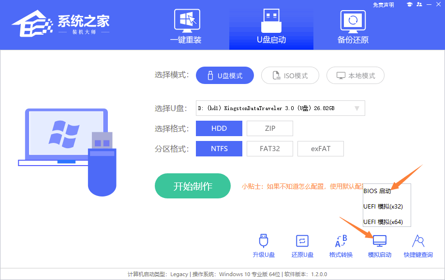Expand the U-disk selection dropdown arrow
Image resolution: width=445 pixels, height=280 pixels.
[x=357, y=109]
